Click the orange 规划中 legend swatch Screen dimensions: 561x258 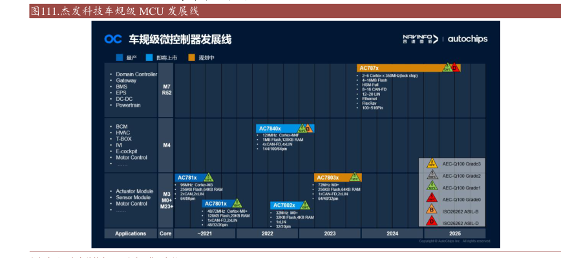pyautogui.click(x=192, y=58)
